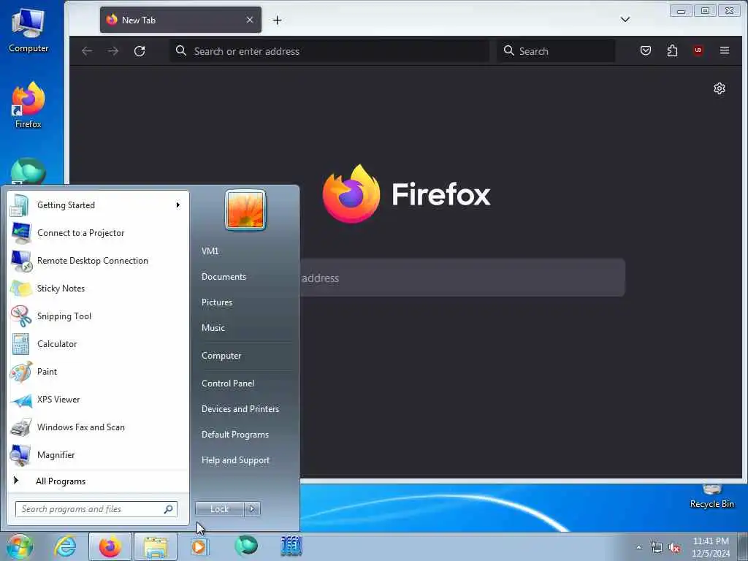Screen dimensions: 748x561
Task: Click the blue circuit taskbar icon
Action: [x=291, y=546]
